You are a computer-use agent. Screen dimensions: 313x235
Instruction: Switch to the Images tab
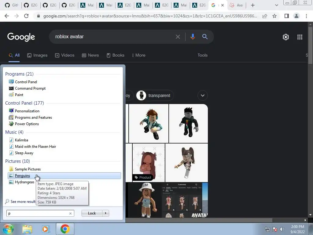[x=37, y=55]
